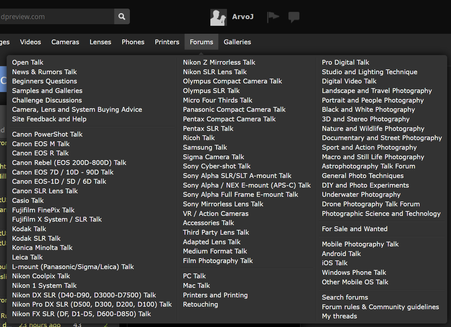
Task: Select Canon SLR Lens Talk
Action: (45, 191)
